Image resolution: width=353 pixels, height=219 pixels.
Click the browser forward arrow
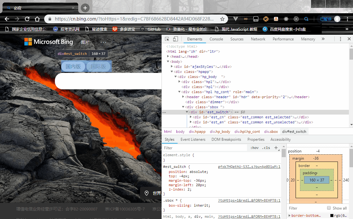pos(17,19)
